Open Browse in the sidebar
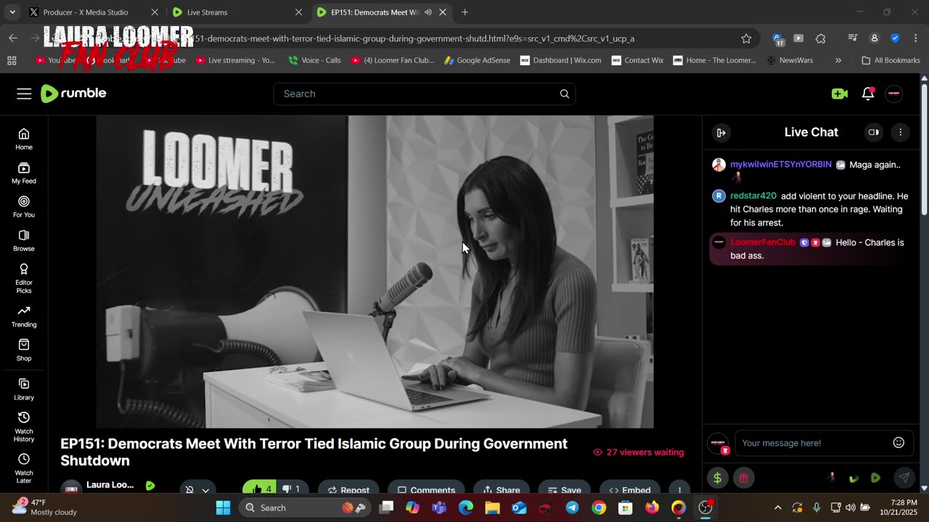This screenshot has width=929, height=522. point(24,241)
